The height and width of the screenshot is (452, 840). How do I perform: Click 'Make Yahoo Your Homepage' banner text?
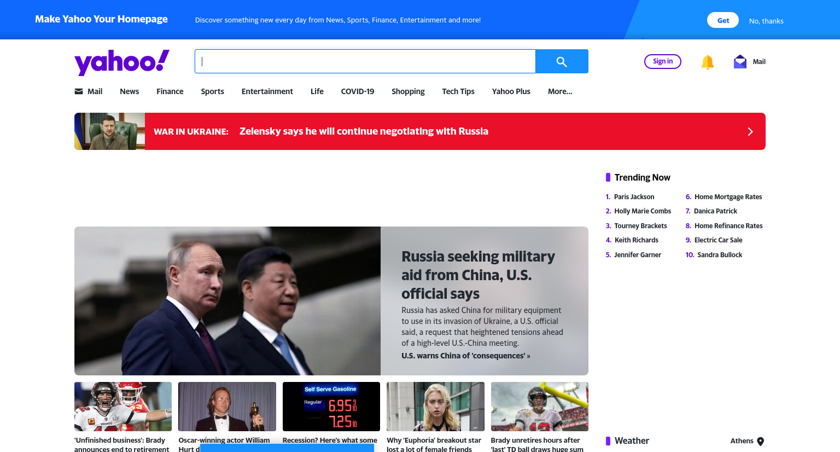coord(101,19)
